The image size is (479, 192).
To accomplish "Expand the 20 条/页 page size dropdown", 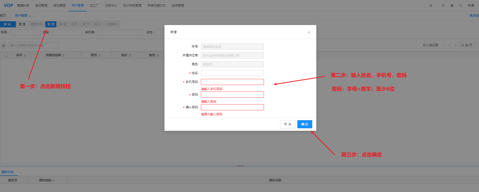I will click(468, 45).
